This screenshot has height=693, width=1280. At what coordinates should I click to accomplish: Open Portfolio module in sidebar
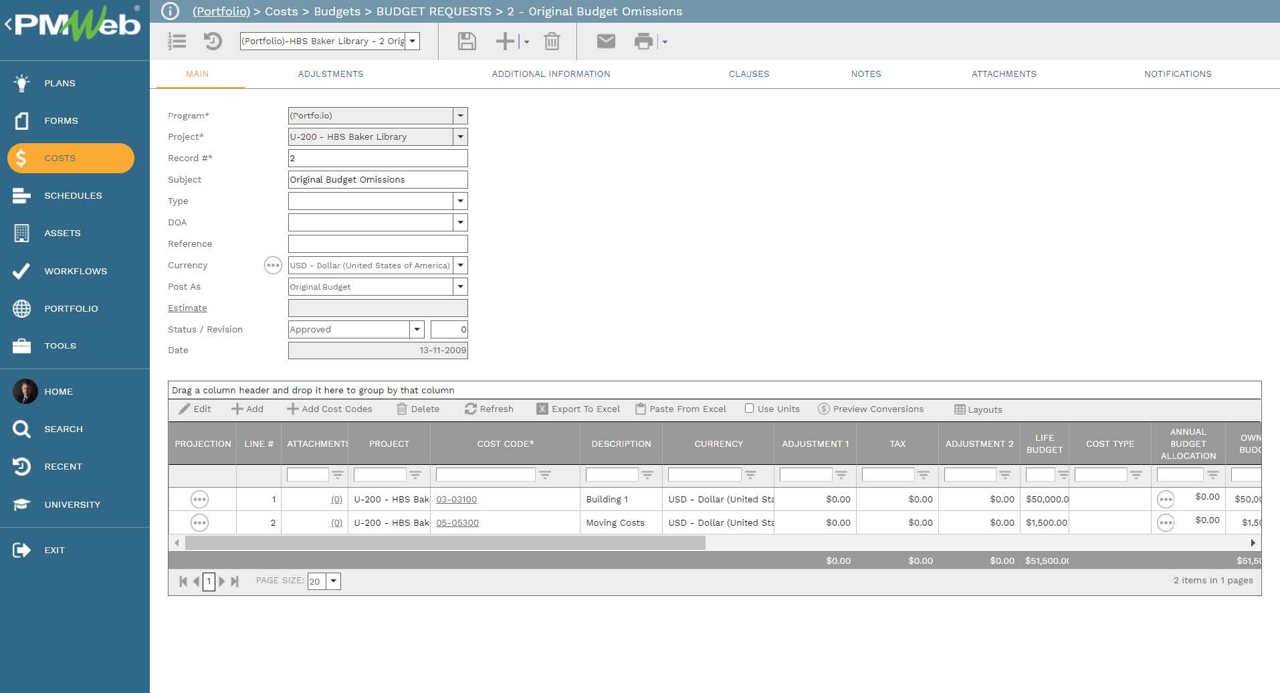71,308
